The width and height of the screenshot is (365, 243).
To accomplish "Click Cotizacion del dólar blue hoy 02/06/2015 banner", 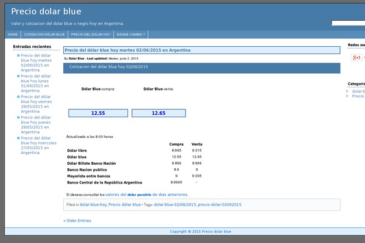I will (201, 68).
